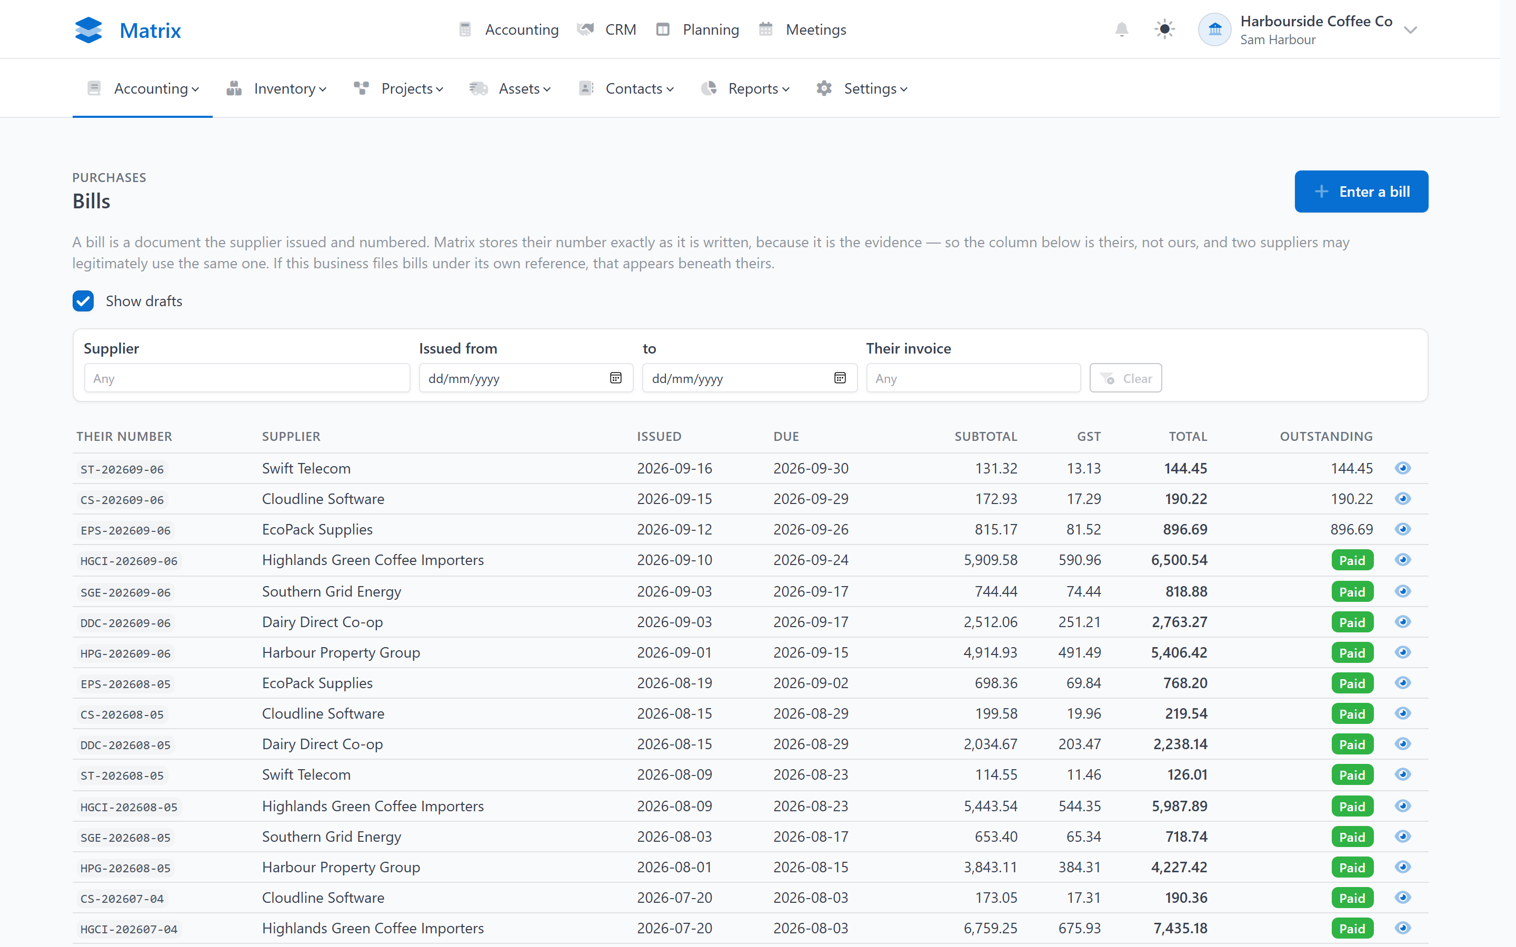
Task: Click the DUE column header
Action: 786,437
